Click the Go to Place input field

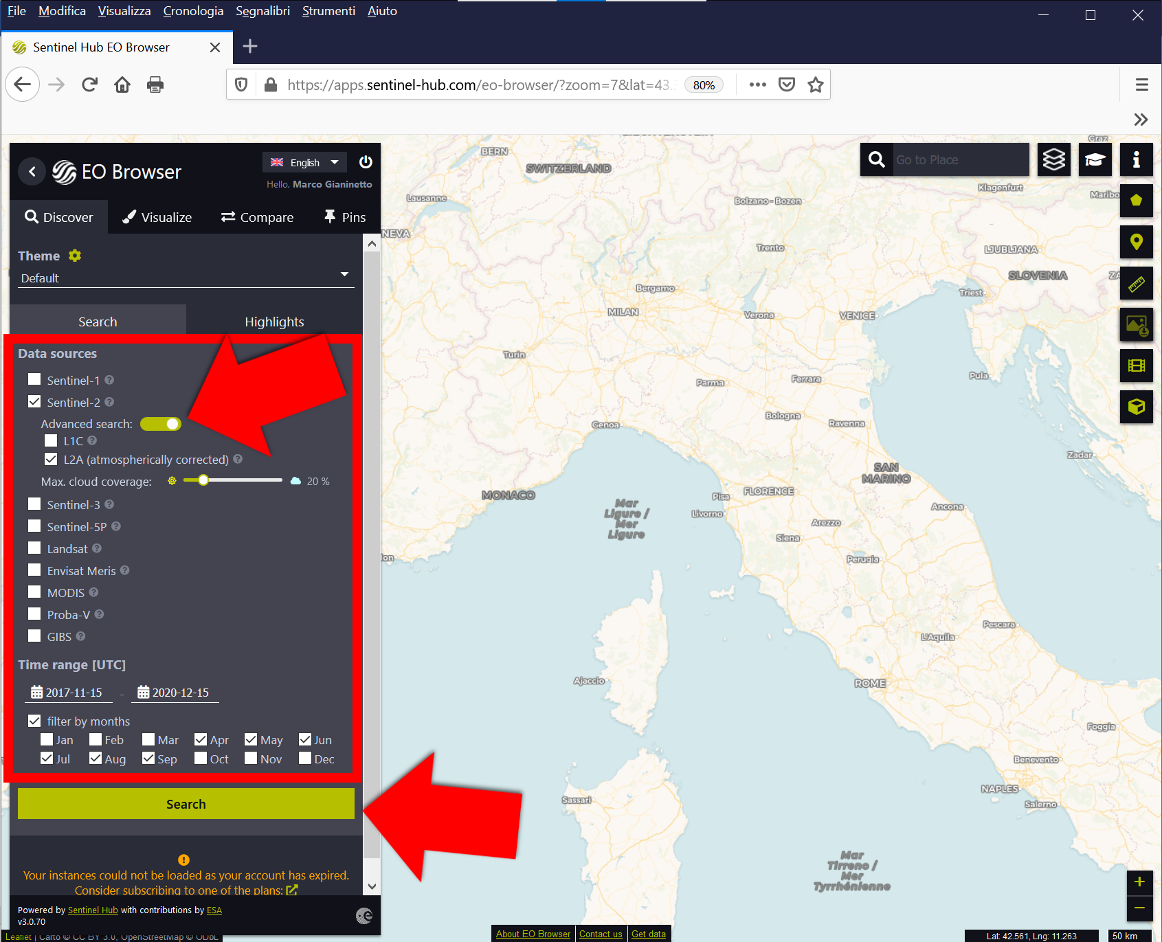tap(960, 159)
